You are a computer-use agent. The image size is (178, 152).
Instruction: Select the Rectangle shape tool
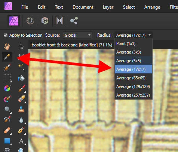7,141
